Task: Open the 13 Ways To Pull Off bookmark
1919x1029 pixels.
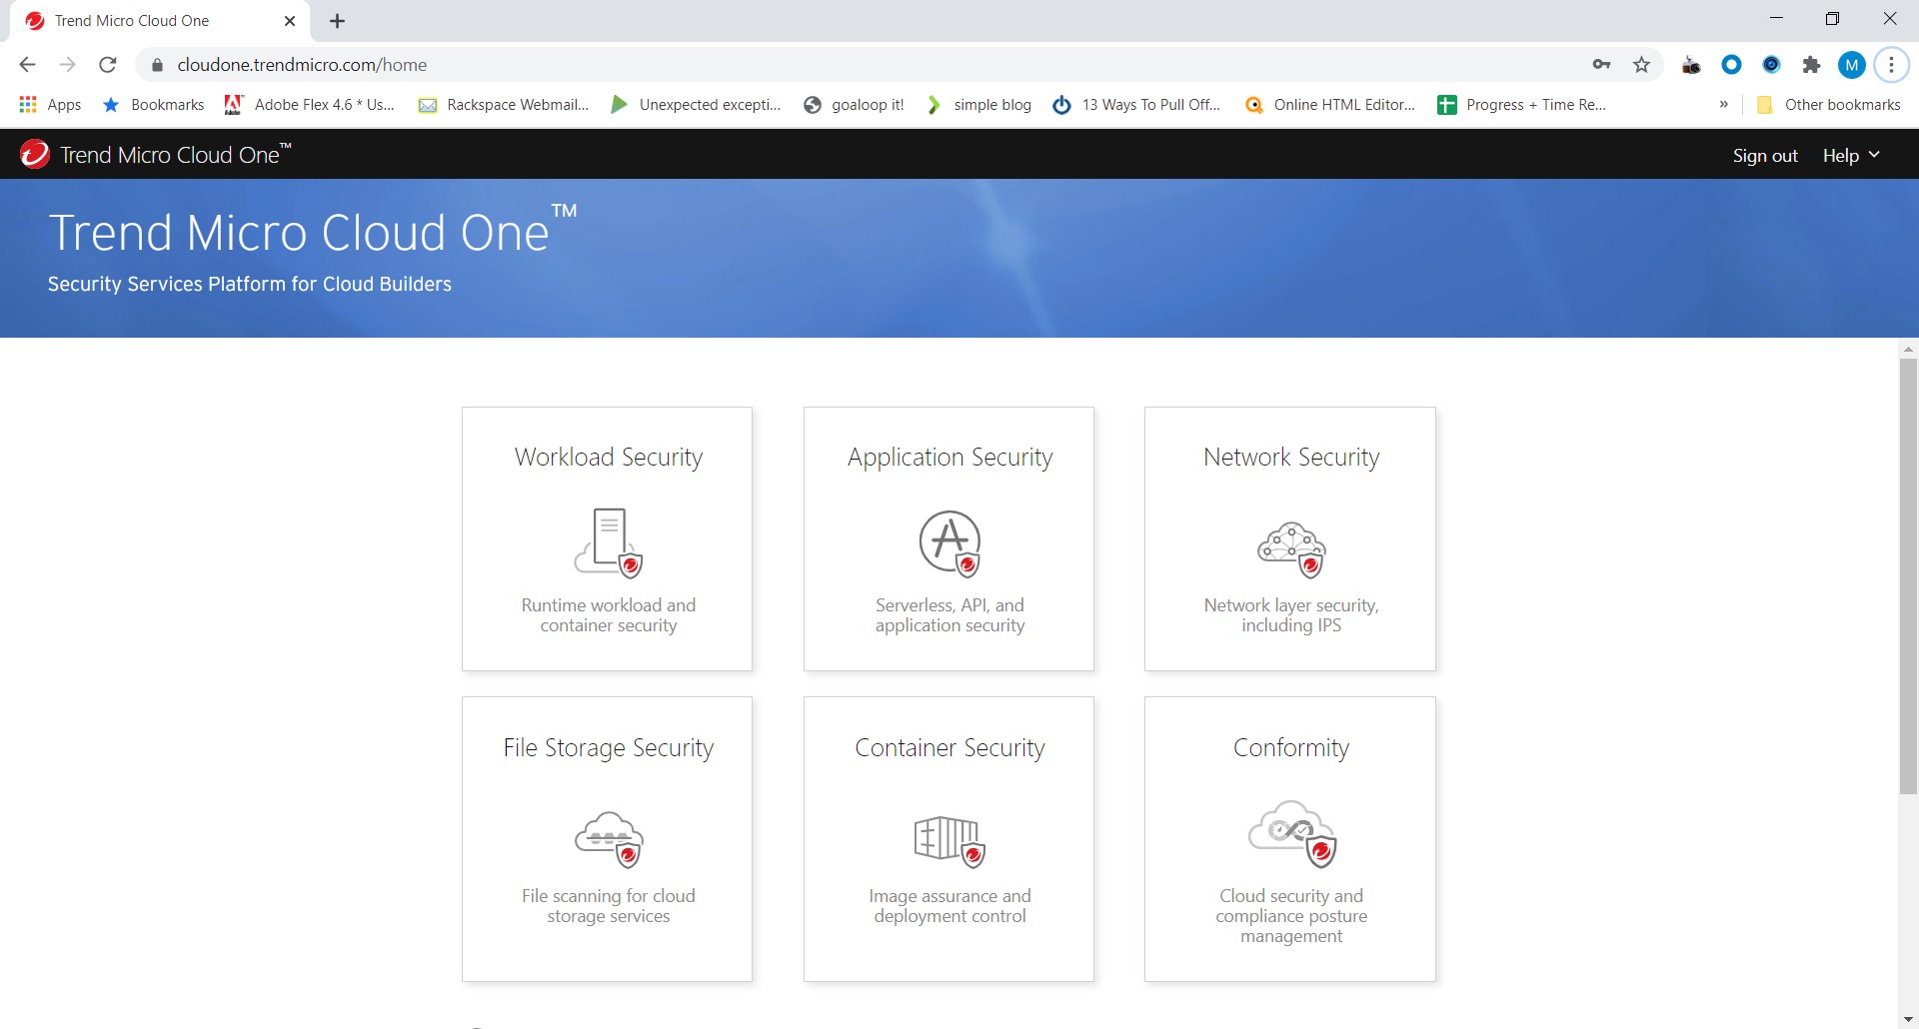Action: click(x=1137, y=105)
